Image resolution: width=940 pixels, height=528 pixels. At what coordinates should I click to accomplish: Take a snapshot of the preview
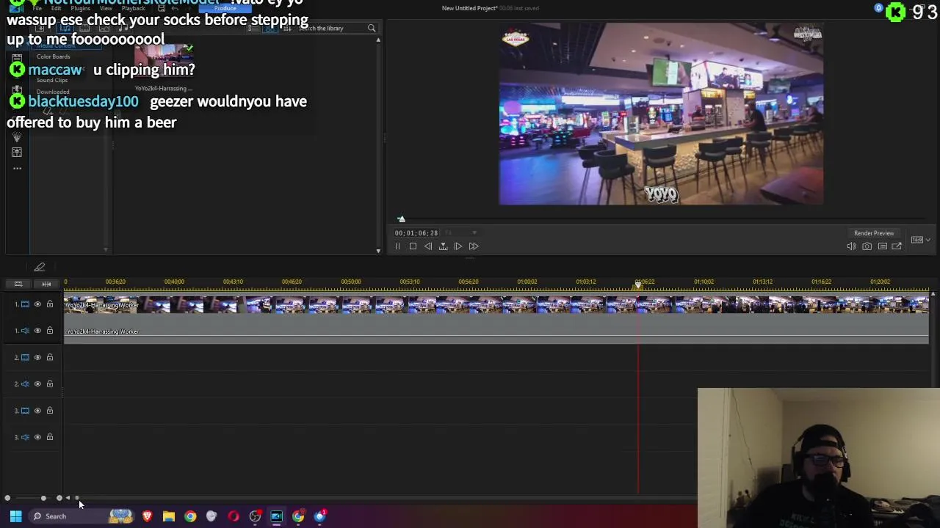pos(867,246)
